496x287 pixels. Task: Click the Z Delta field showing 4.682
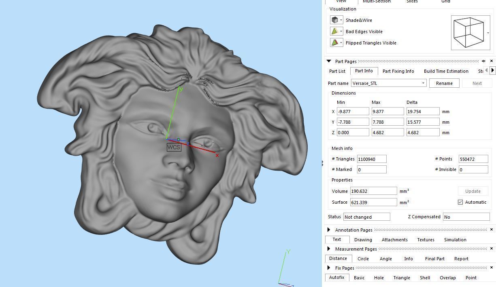423,132
